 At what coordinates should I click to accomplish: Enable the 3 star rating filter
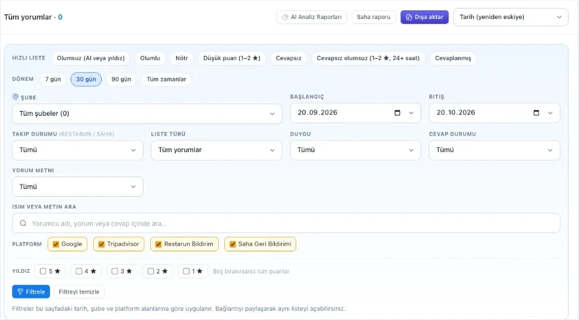point(115,272)
